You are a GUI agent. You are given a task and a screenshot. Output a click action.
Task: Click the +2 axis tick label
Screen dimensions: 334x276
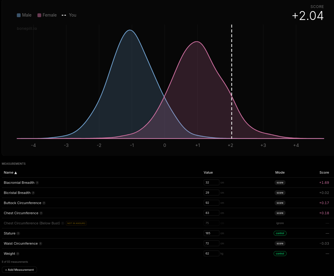point(230,145)
